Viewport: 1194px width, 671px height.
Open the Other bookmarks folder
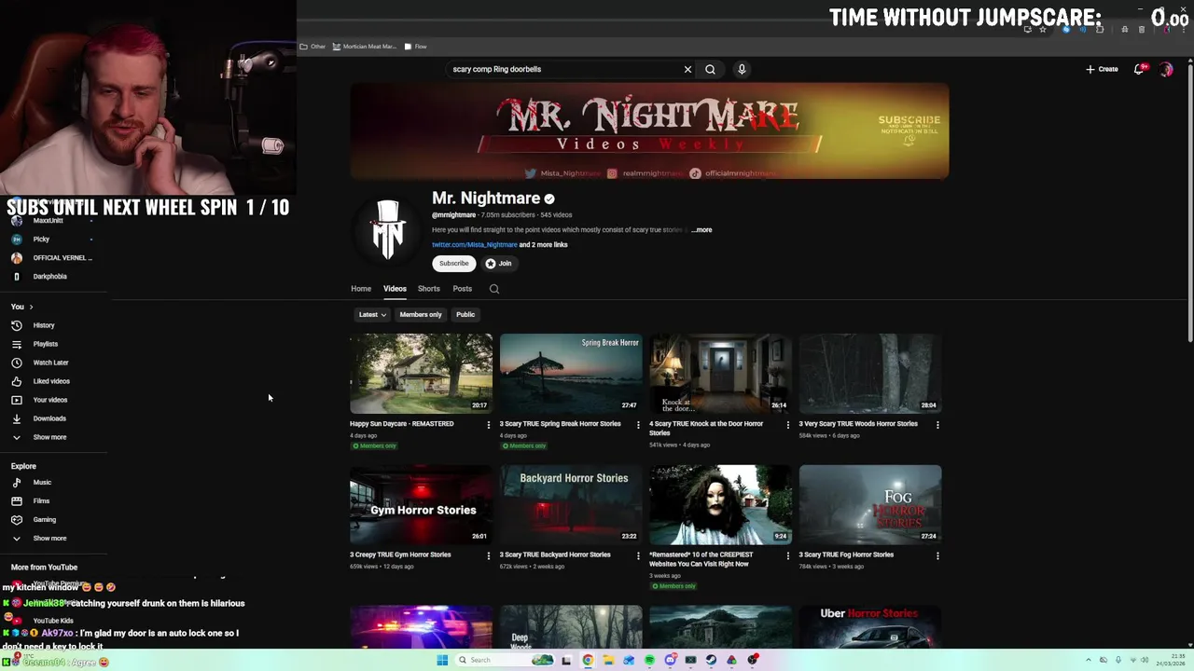(312, 47)
